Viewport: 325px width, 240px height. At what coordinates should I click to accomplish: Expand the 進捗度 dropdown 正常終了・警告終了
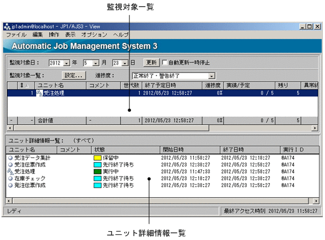pos(211,76)
